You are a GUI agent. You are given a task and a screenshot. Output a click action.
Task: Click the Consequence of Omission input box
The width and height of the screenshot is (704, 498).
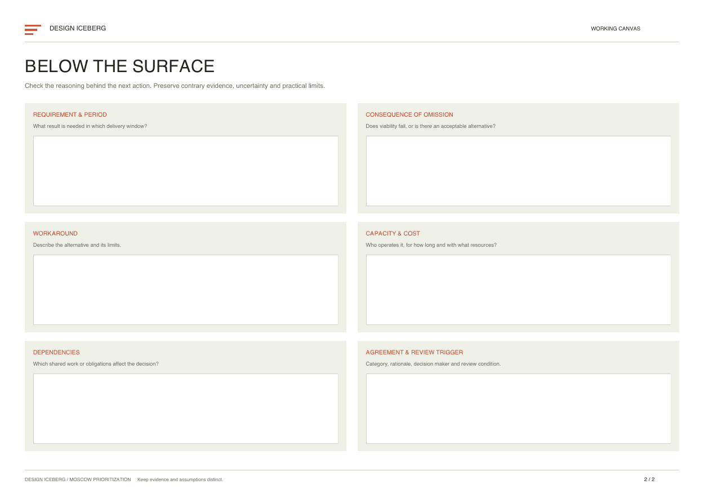pyautogui.click(x=519, y=171)
